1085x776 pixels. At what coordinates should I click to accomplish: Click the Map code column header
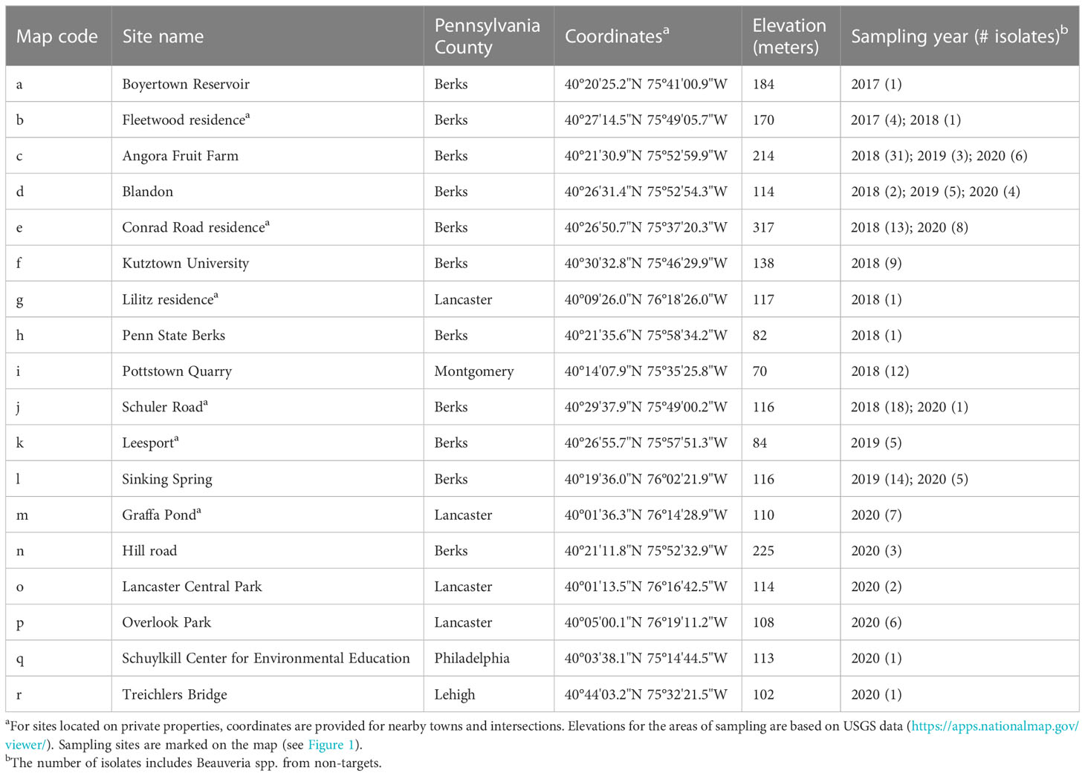(57, 36)
